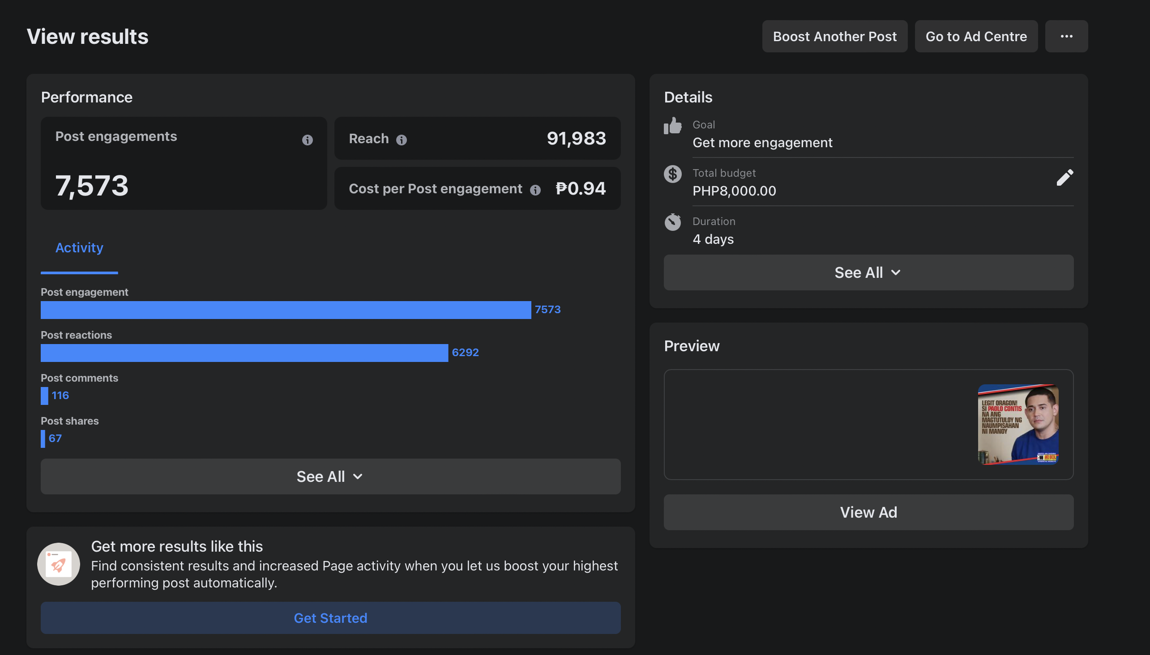Click the stopwatch Duration icon
Screen dimensions: 1150x655
672,222
